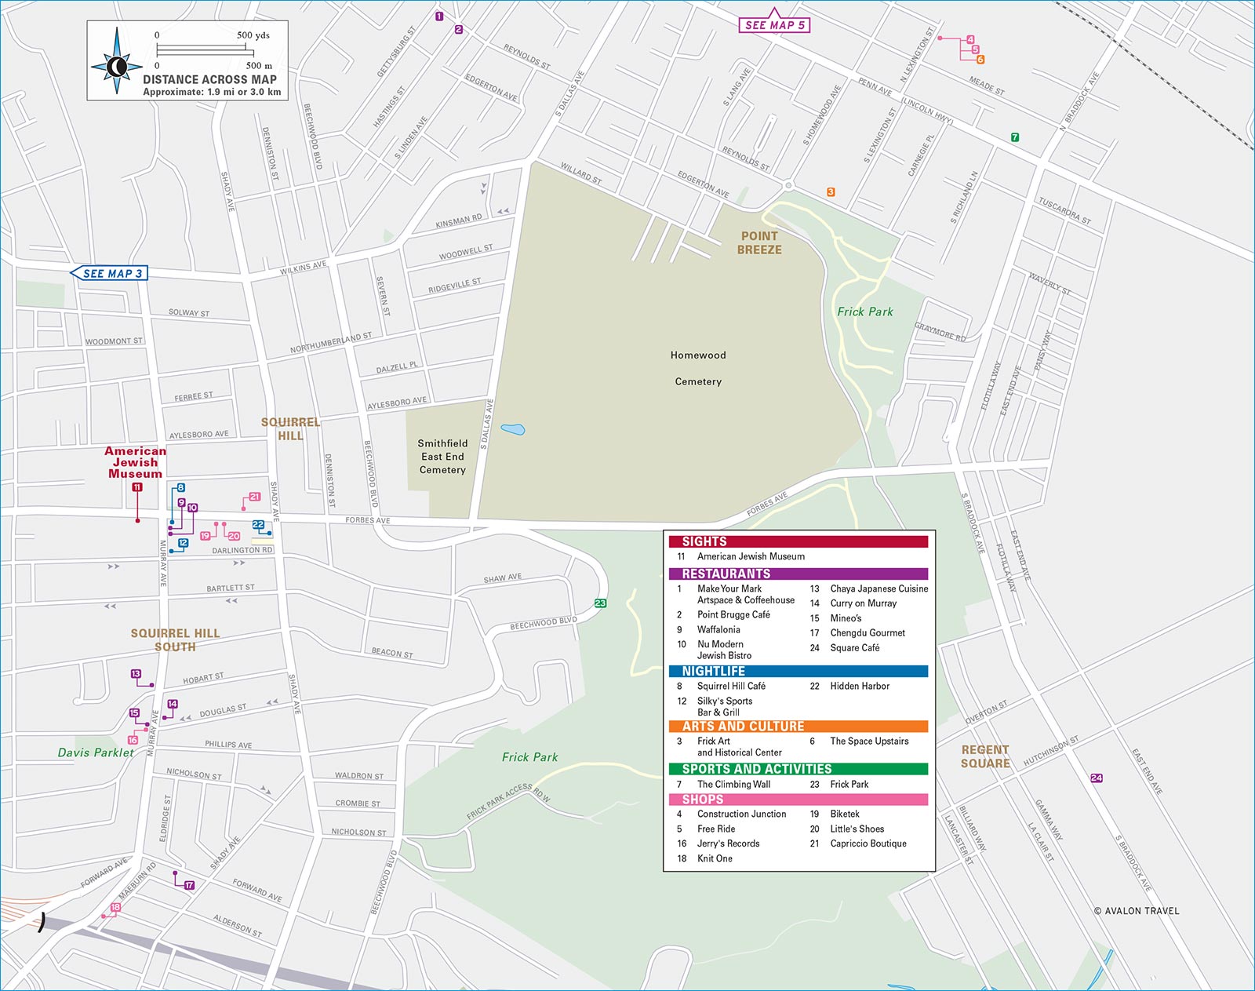
Task: Select the RESTAURANTS legend header
Action: (x=798, y=574)
